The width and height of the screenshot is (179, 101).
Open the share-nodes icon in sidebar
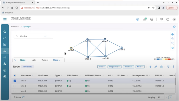pyautogui.click(x=5, y=57)
